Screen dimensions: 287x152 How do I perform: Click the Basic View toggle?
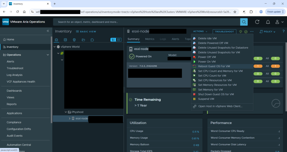tap(86, 32)
